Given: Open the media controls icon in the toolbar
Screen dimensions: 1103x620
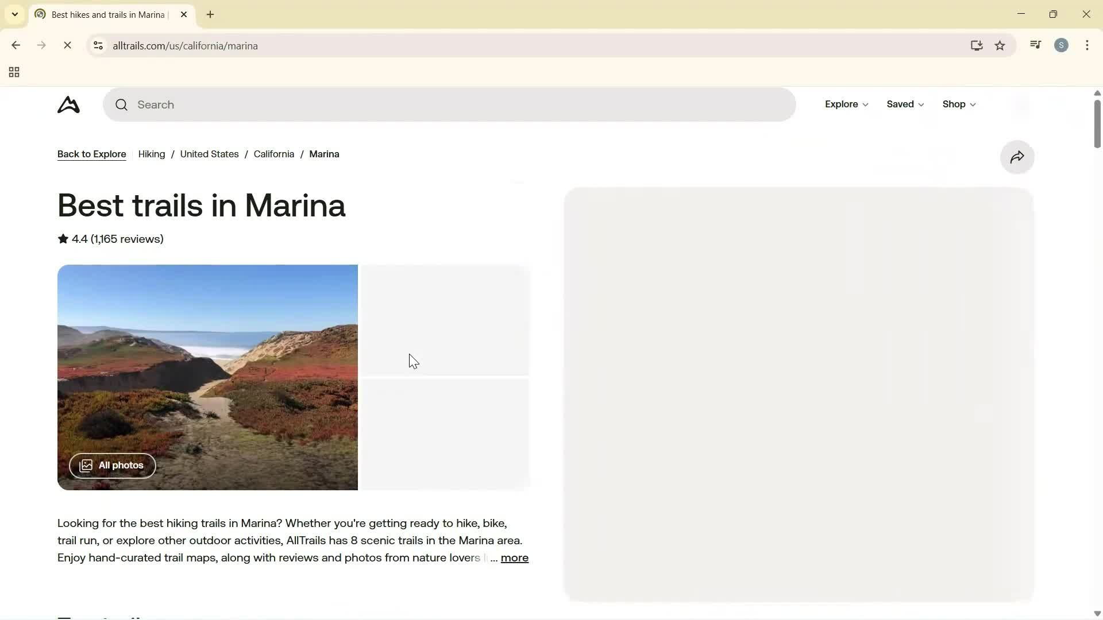Looking at the screenshot, I should [1035, 45].
